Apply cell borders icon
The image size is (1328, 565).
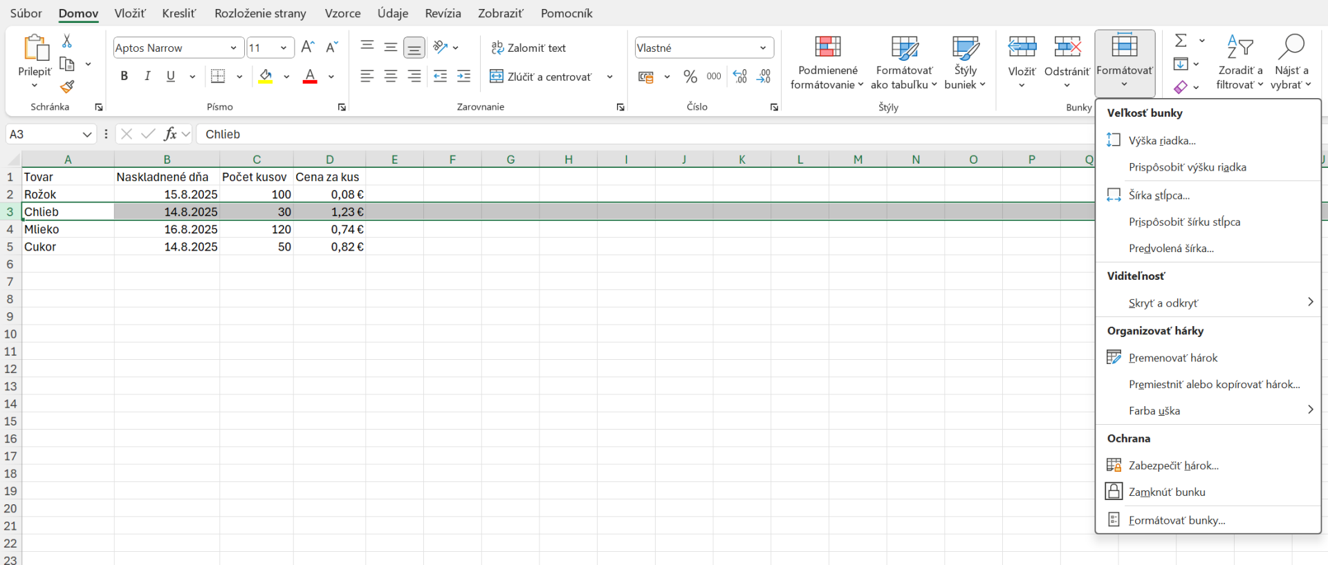coord(218,76)
